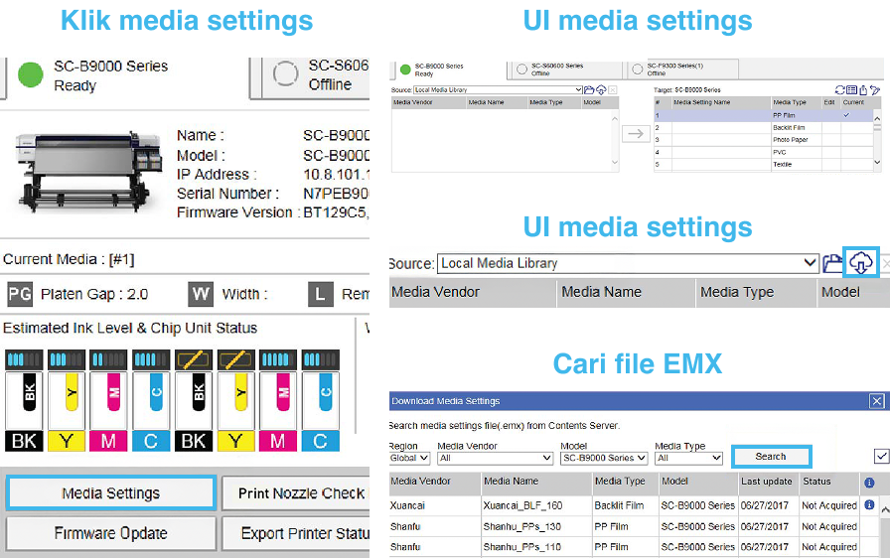Click Export Printer Status button

tap(296, 533)
